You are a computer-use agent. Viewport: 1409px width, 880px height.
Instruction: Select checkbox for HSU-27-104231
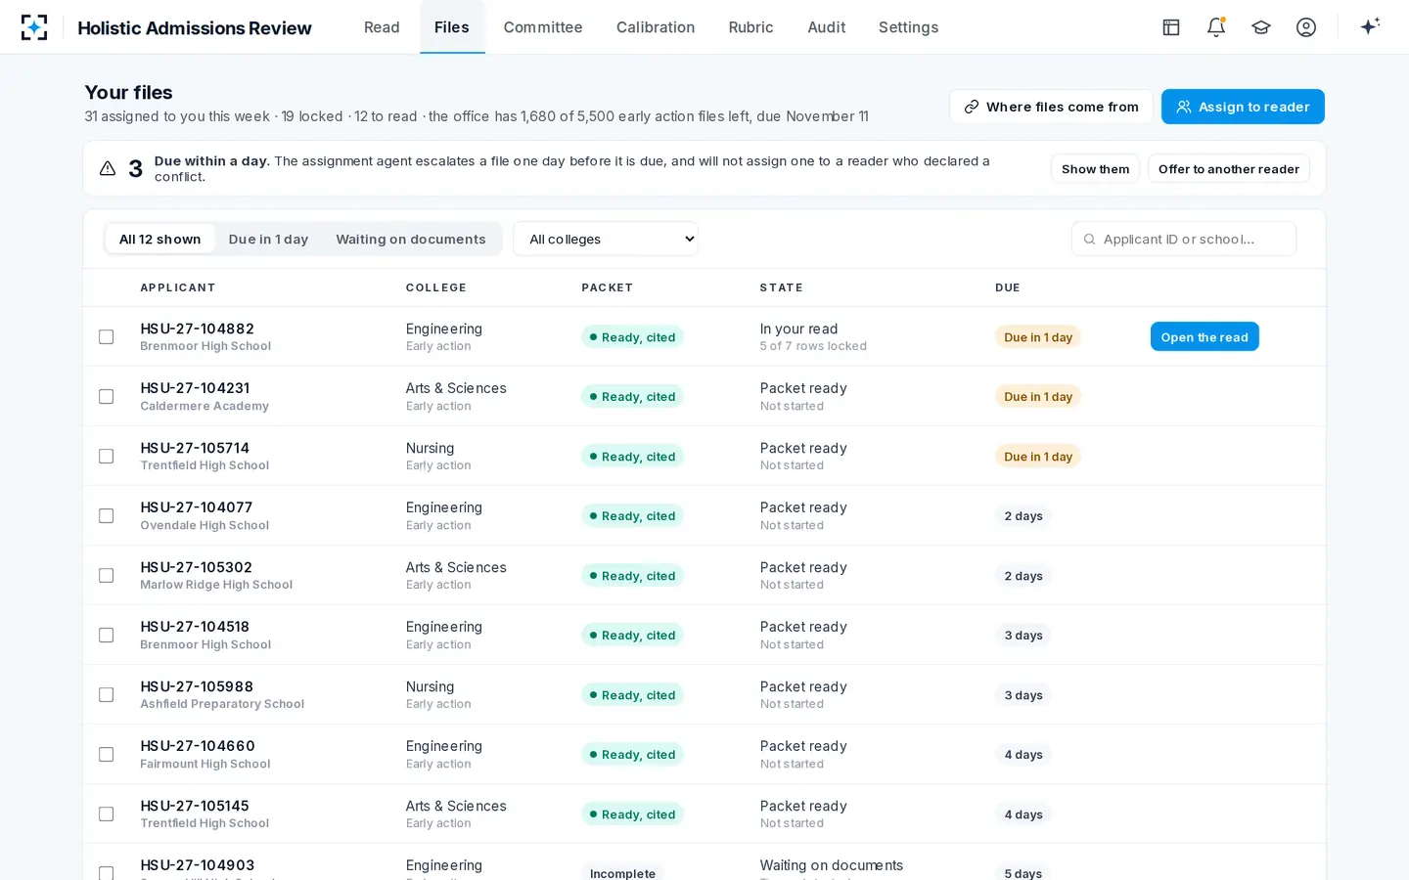point(106,397)
